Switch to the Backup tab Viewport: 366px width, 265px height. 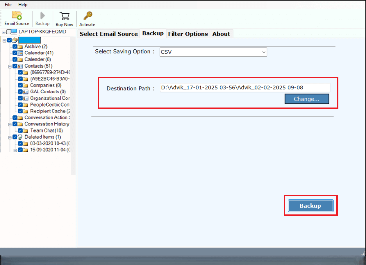[153, 33]
